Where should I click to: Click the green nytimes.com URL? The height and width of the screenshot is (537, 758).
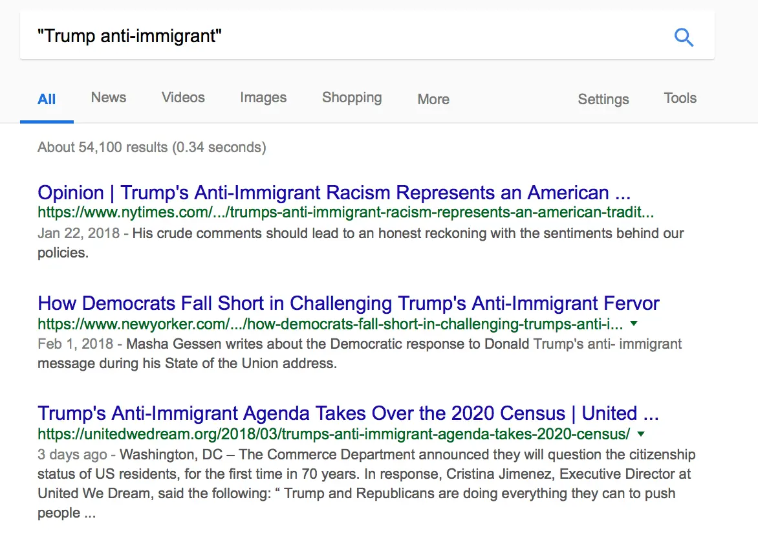point(345,212)
